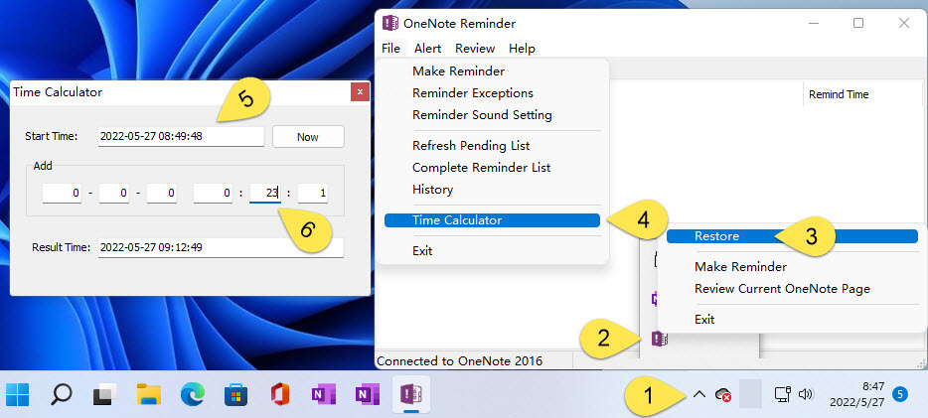Image resolution: width=928 pixels, height=418 pixels.
Task: Expand hidden system tray icons chevron
Action: coord(698,394)
